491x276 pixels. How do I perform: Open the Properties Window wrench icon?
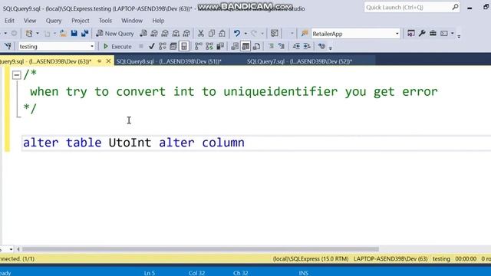click(x=422, y=33)
